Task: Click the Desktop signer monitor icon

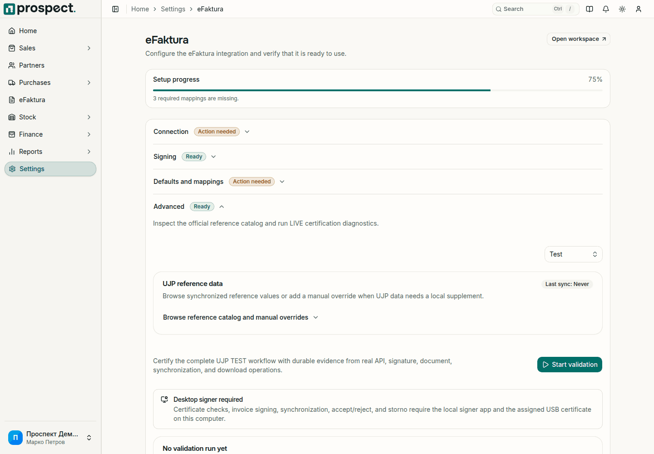Action: click(164, 400)
